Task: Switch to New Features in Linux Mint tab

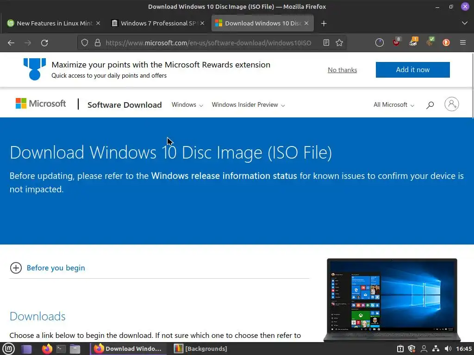Action: [x=54, y=23]
